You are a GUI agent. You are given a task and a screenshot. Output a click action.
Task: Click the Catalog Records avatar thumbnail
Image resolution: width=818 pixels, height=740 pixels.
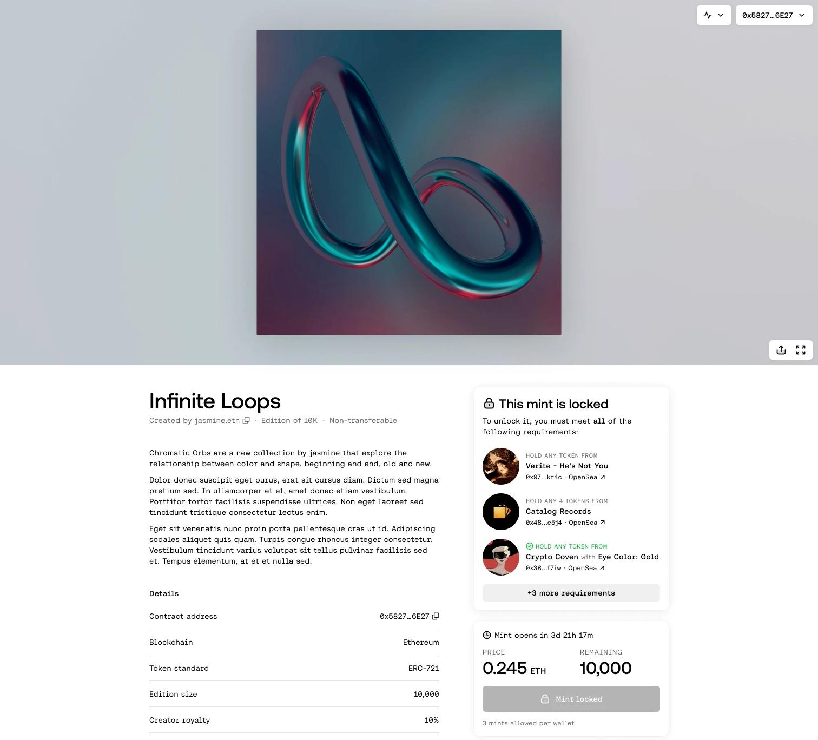pyautogui.click(x=501, y=512)
